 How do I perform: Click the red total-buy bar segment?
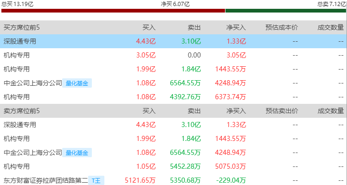point(113,11)
